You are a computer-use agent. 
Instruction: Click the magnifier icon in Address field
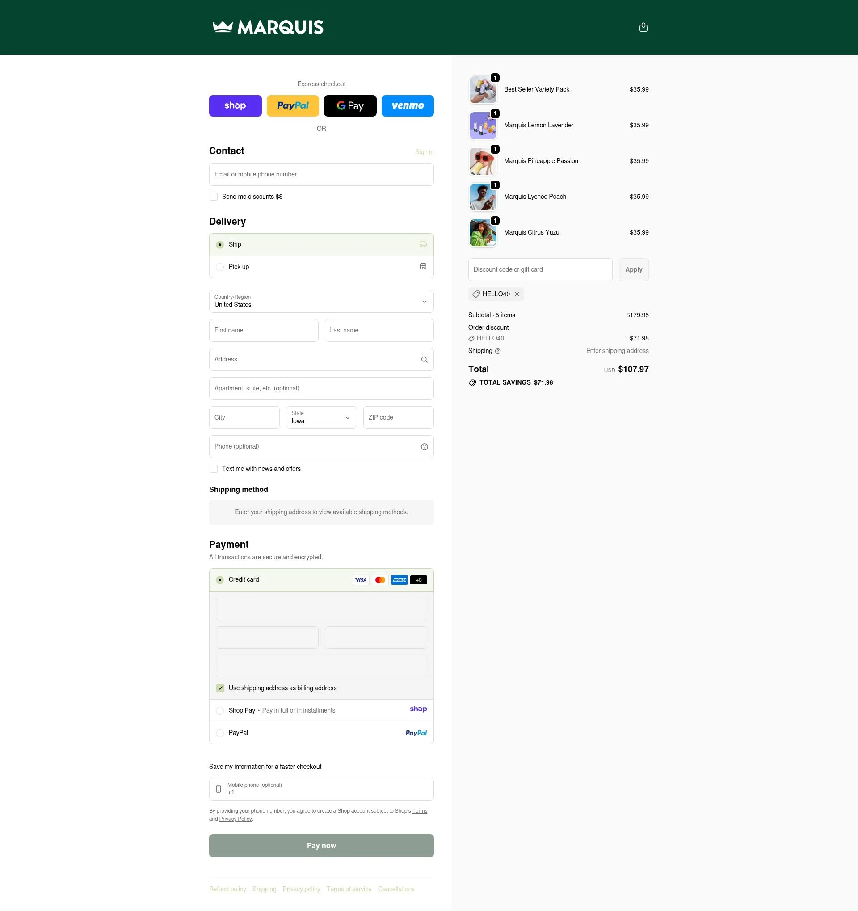pos(424,359)
